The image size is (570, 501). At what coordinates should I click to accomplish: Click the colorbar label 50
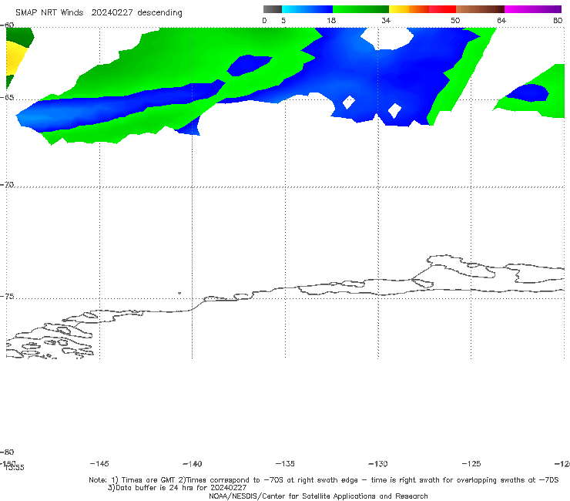tap(455, 21)
